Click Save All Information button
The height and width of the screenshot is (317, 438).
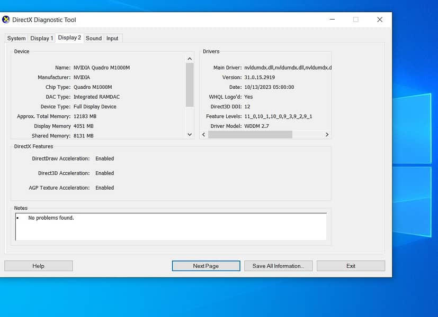(x=278, y=266)
